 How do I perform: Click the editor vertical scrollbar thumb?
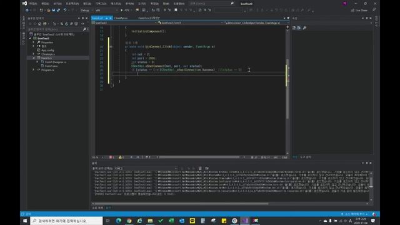287,89
